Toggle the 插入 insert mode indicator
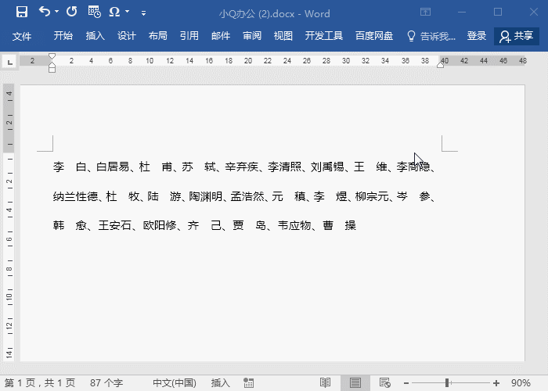The width and height of the screenshot is (548, 391). [220, 383]
